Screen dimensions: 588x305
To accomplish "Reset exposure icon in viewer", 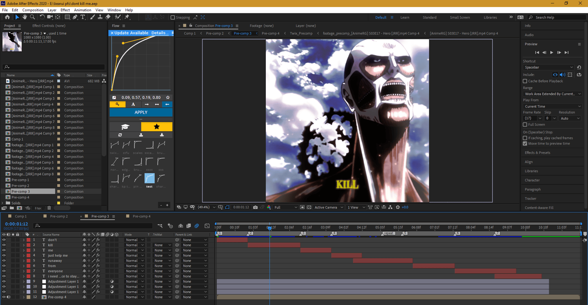I will (x=398, y=207).
